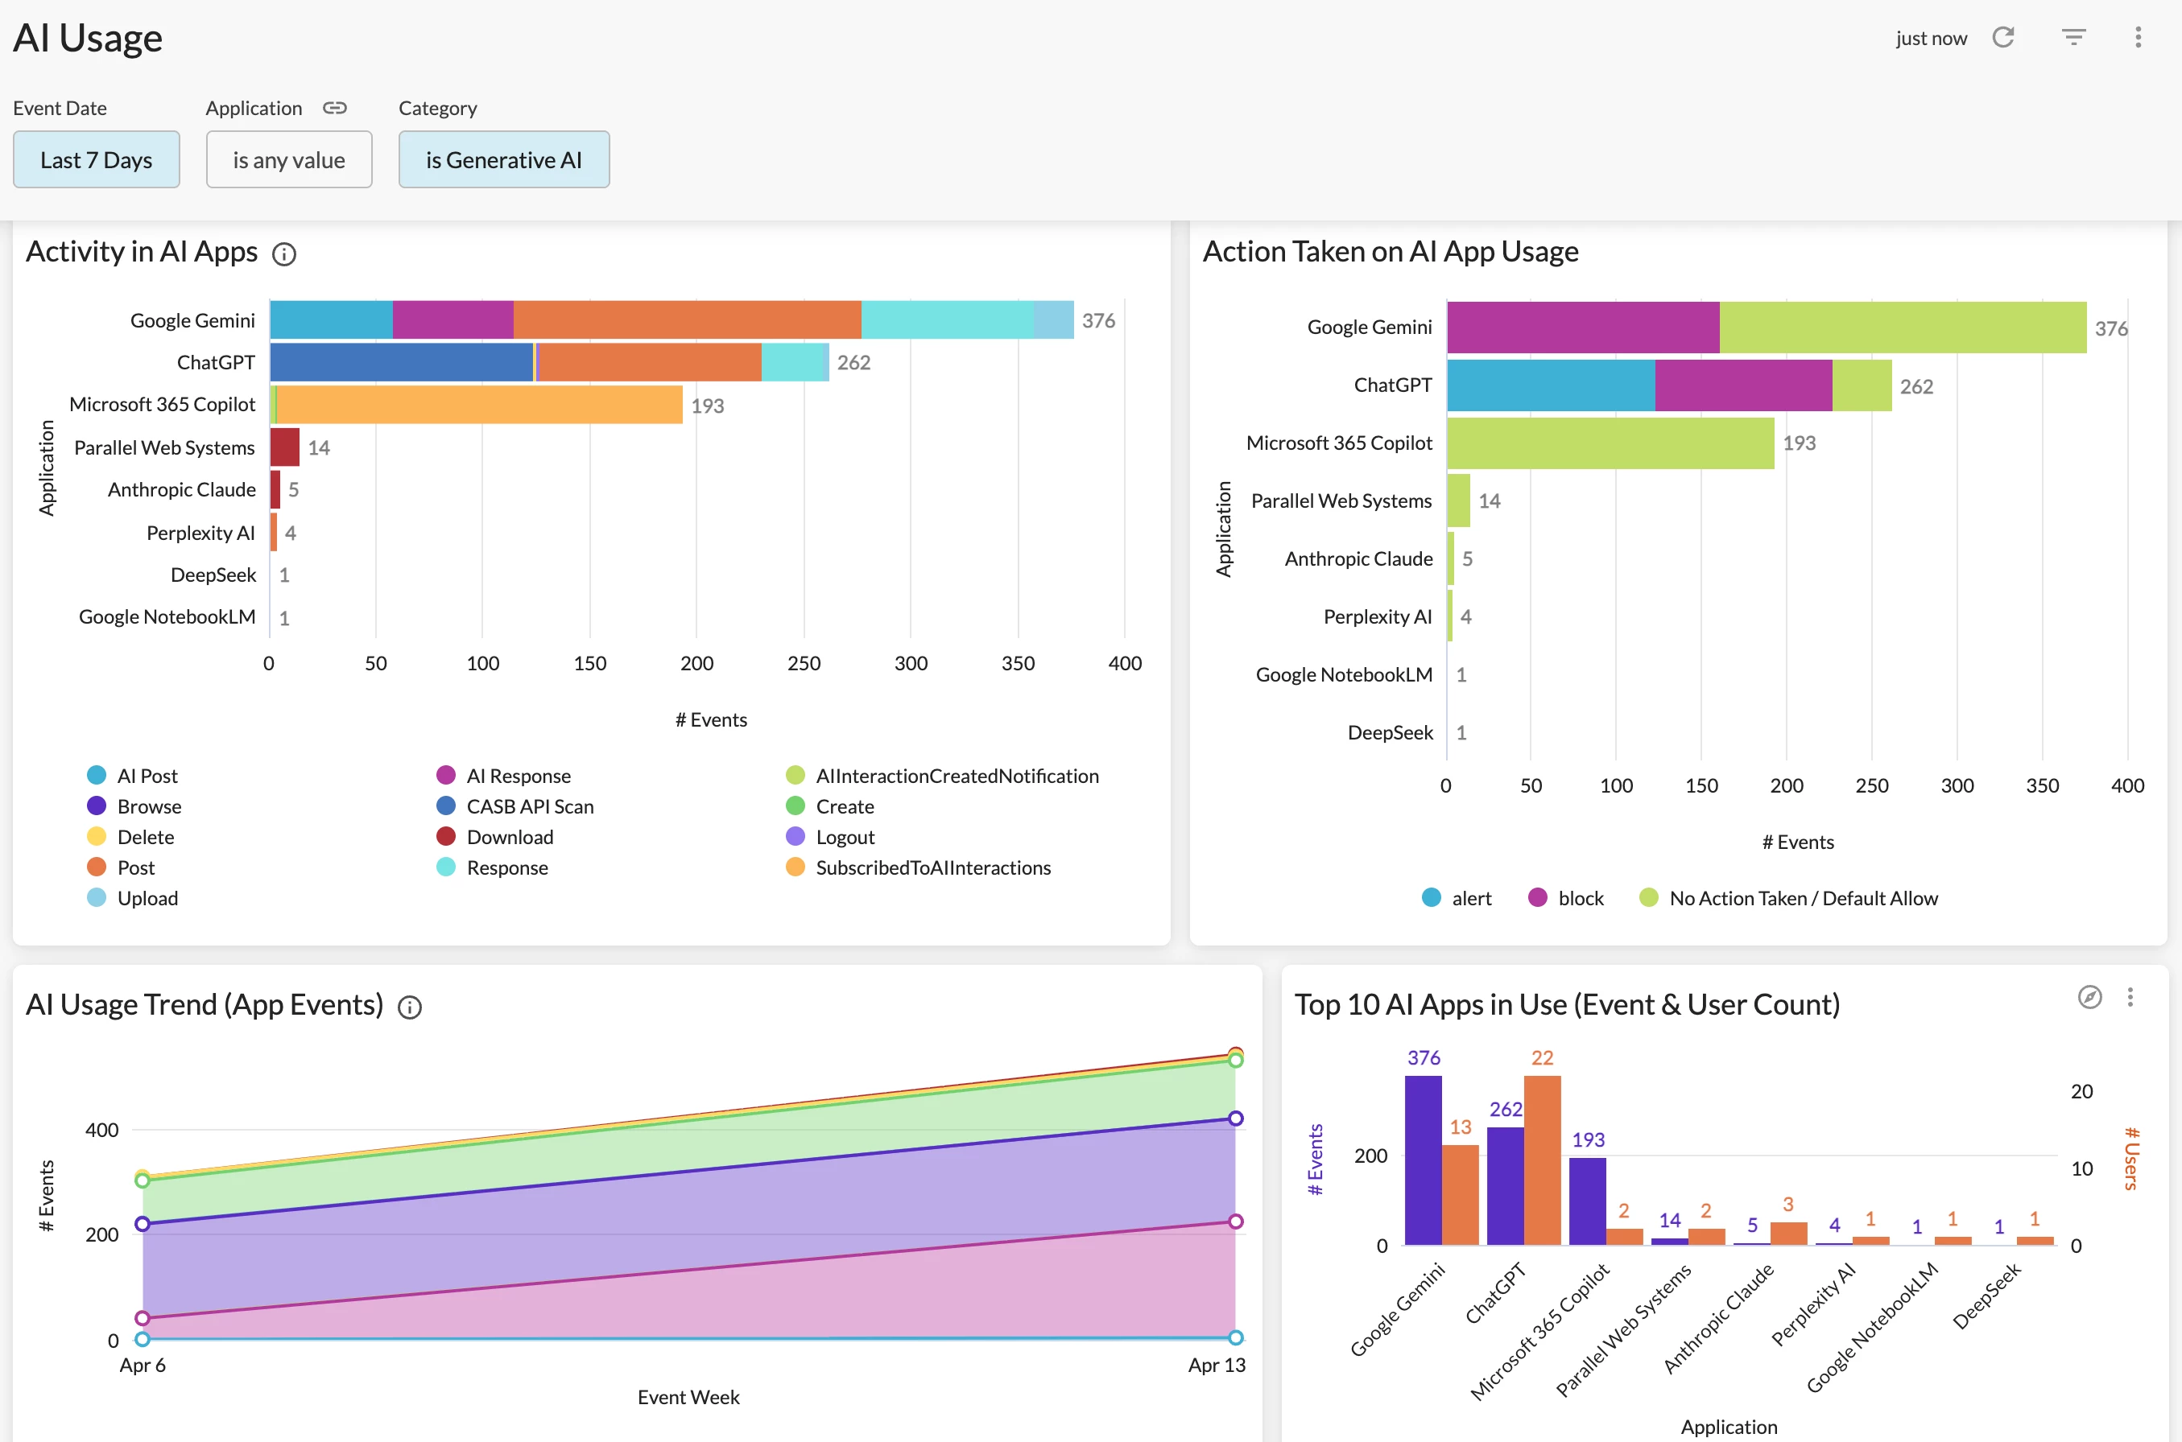Click the Download legend entry

coord(509,837)
